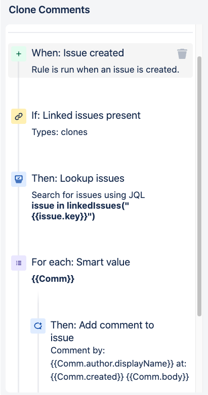Click the Types: clones detail text

coord(60,132)
